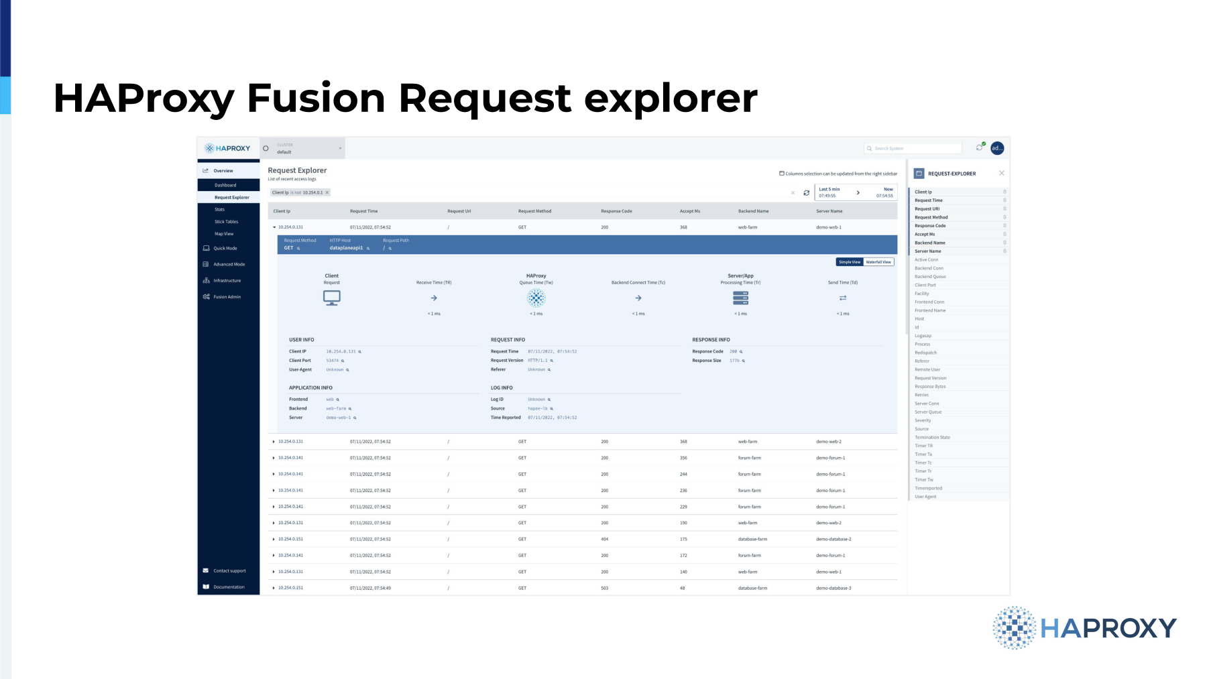The width and height of the screenshot is (1207, 679).
Task: Click magnifier icon next to Source hapee-lb
Action: point(552,408)
